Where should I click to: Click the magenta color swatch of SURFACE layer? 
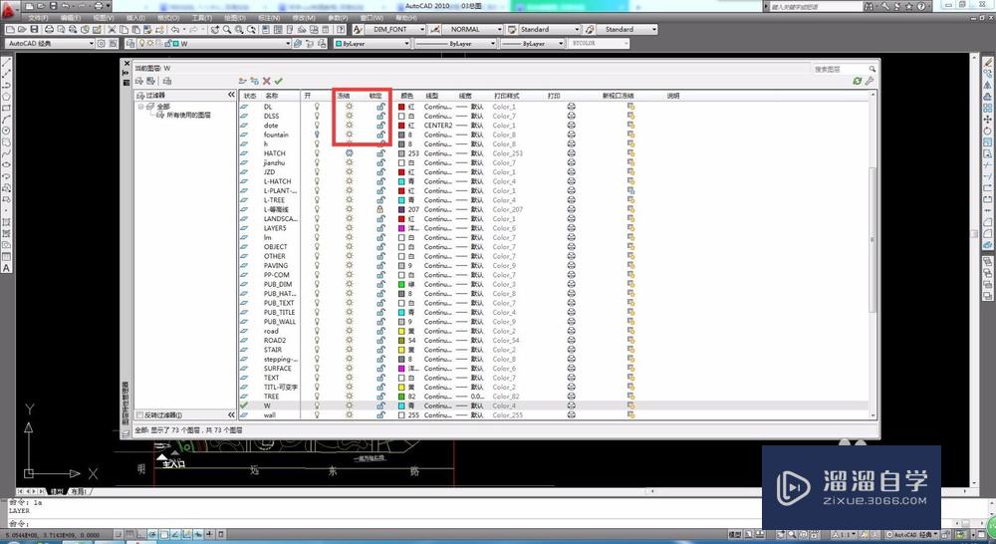click(401, 368)
